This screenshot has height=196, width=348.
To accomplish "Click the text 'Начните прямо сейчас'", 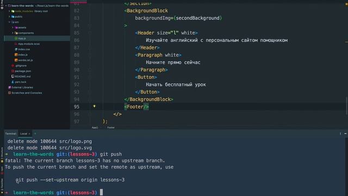I will pyautogui.click(x=173, y=63).
